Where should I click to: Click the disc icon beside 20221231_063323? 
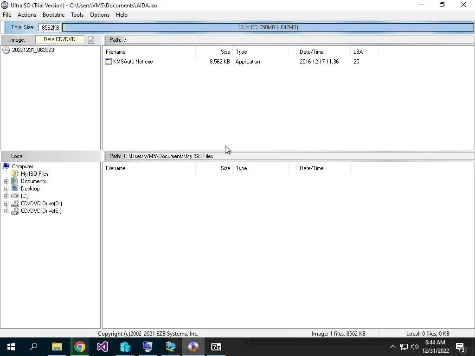(x=6, y=50)
